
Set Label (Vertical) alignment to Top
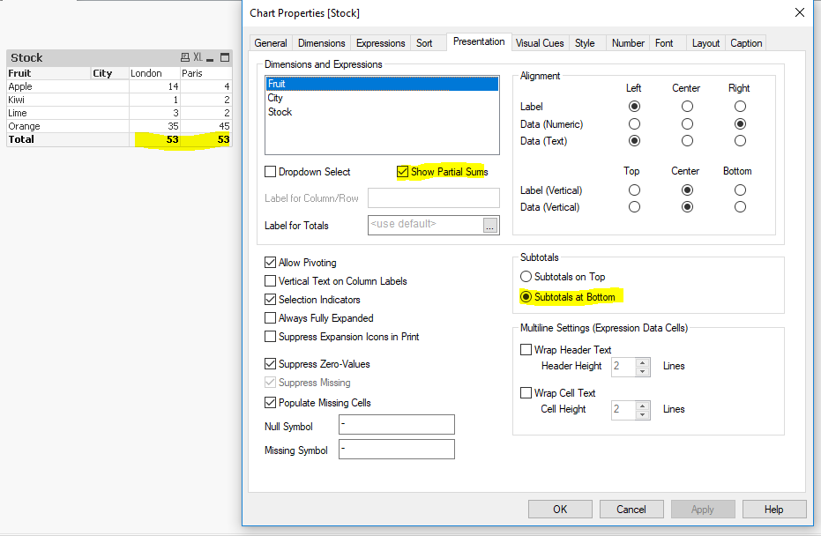pyautogui.click(x=634, y=190)
